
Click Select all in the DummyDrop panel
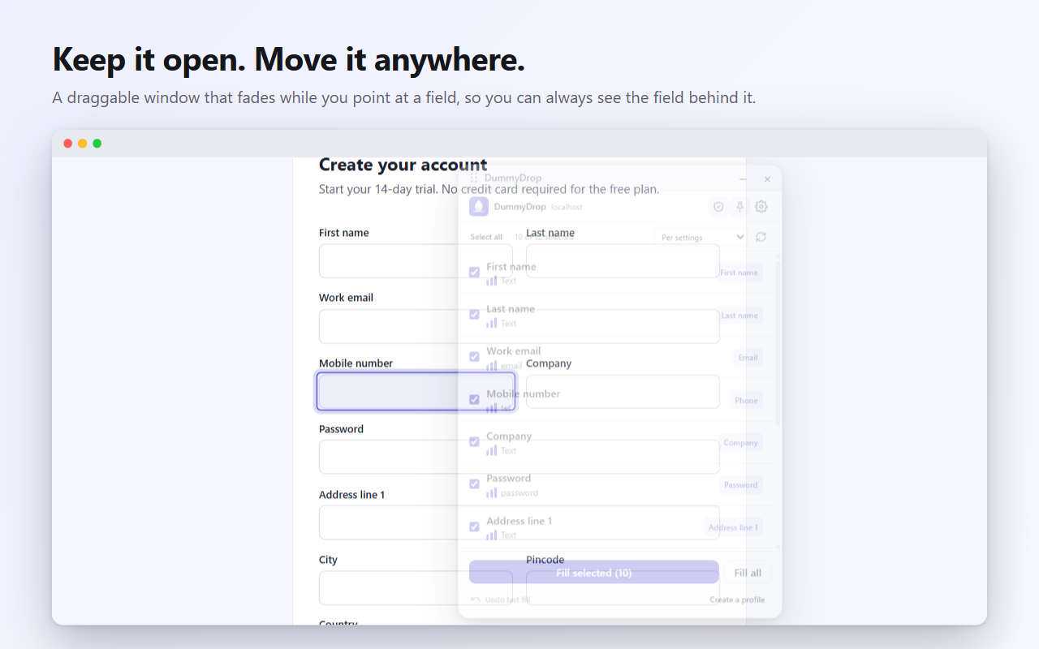(486, 237)
